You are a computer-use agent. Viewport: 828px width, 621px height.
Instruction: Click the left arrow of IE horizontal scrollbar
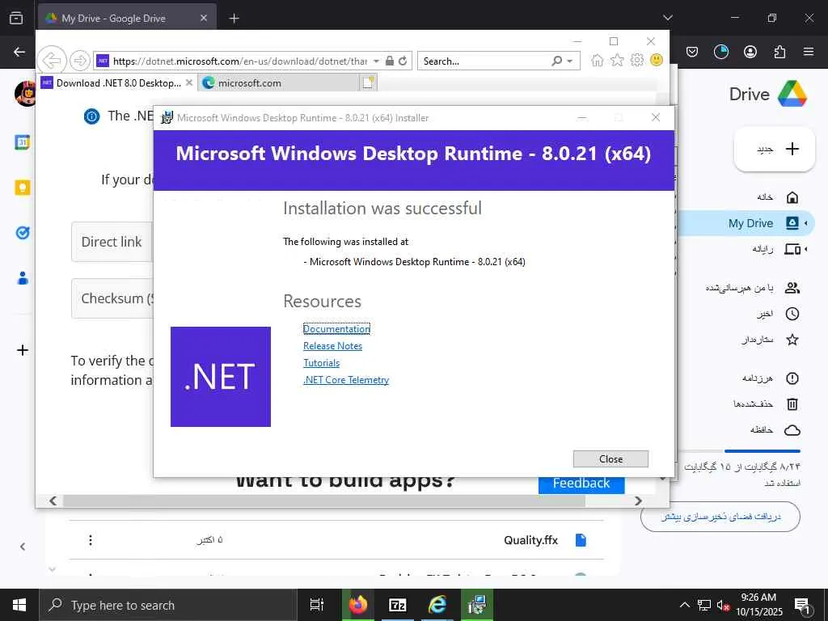[53, 501]
